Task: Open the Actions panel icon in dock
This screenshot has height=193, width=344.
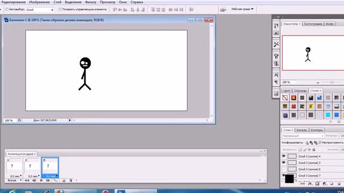Action: click(x=276, y=33)
